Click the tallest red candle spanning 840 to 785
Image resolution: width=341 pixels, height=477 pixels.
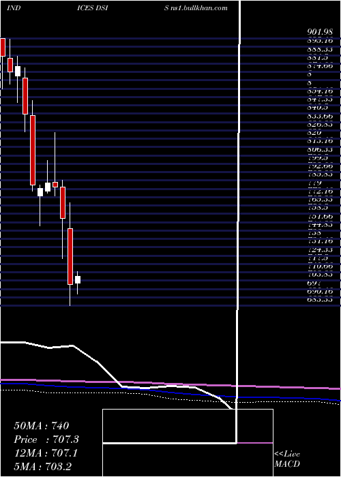[x=33, y=150]
